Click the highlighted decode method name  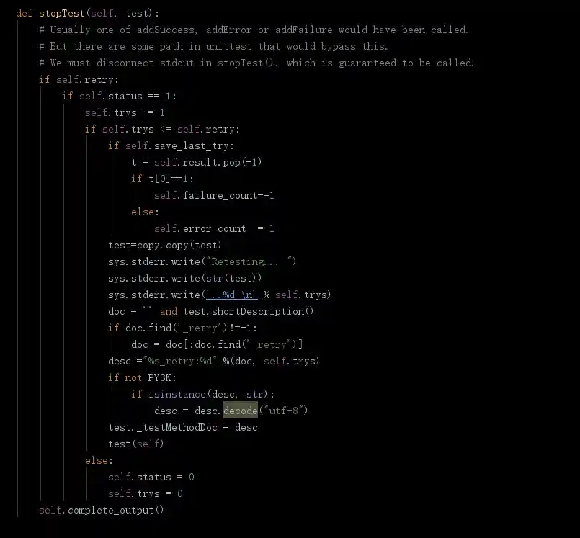click(x=241, y=411)
